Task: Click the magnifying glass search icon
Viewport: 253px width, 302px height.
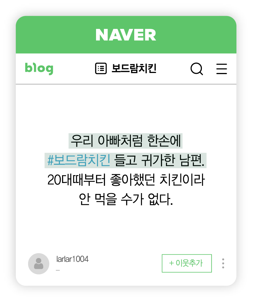Action: click(197, 69)
